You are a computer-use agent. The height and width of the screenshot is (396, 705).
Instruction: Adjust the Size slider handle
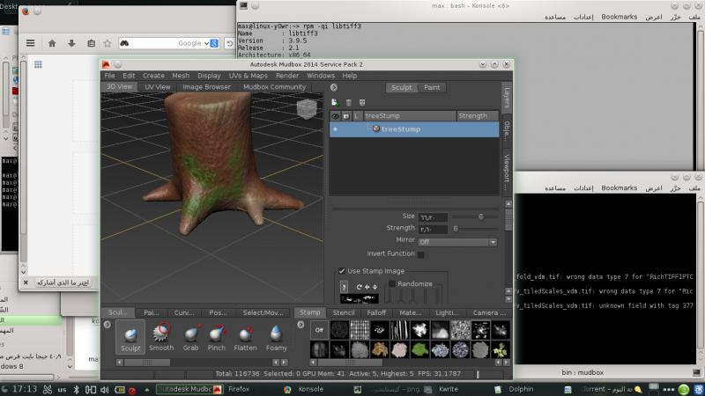480,216
